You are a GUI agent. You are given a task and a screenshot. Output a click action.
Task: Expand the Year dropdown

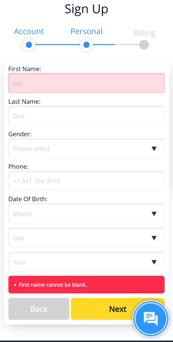point(86,262)
